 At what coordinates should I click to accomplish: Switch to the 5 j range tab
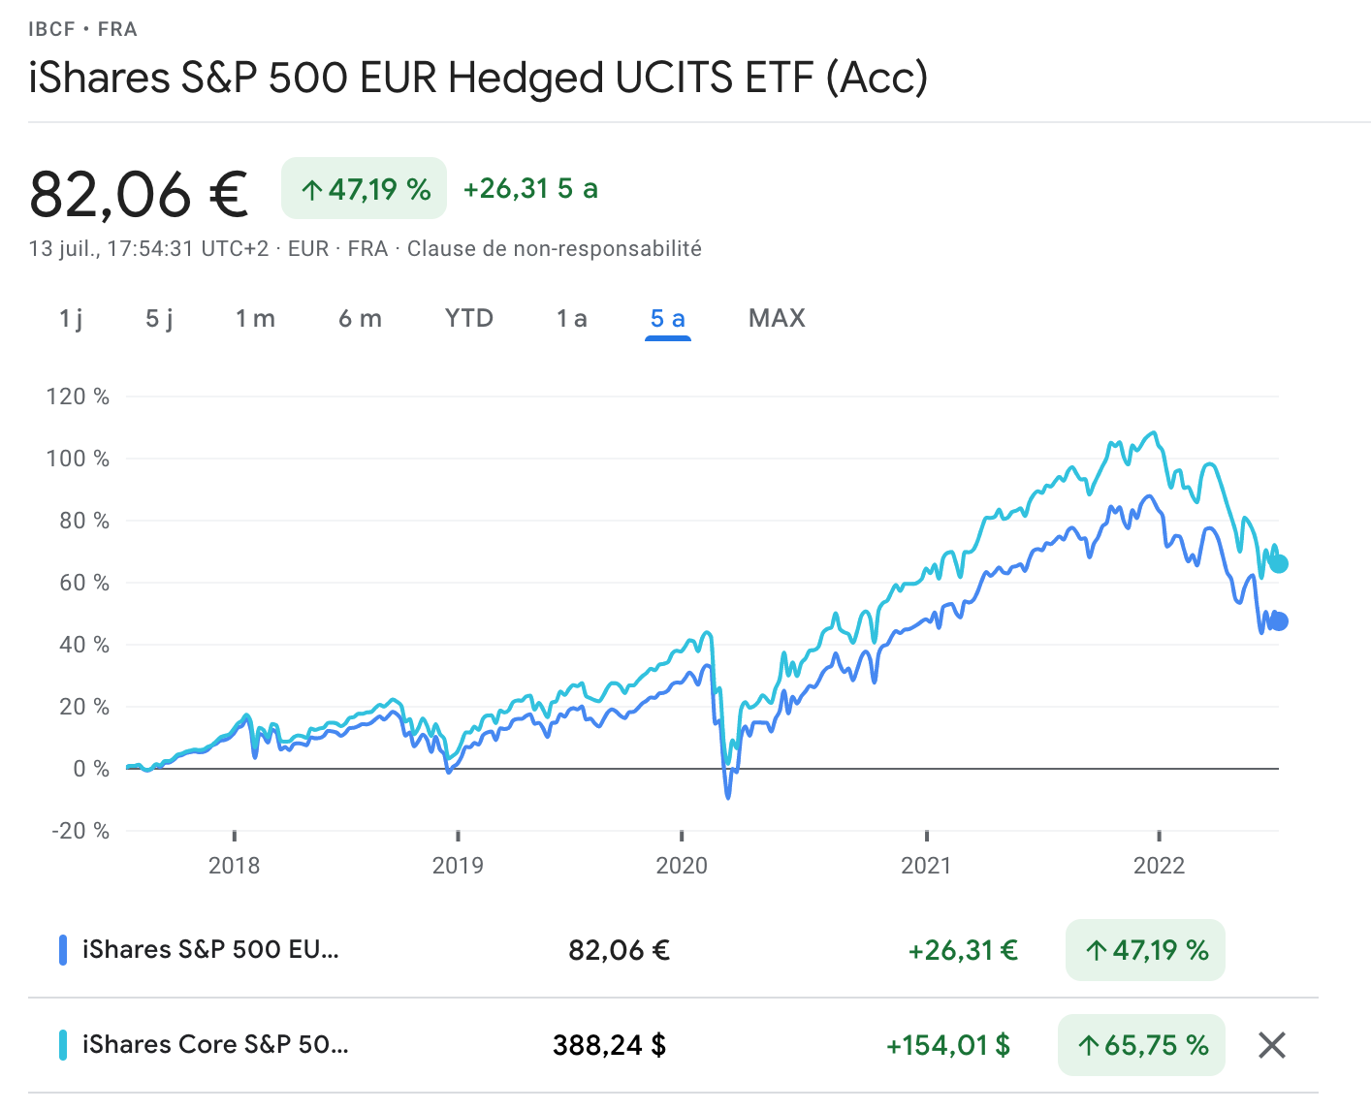159,319
